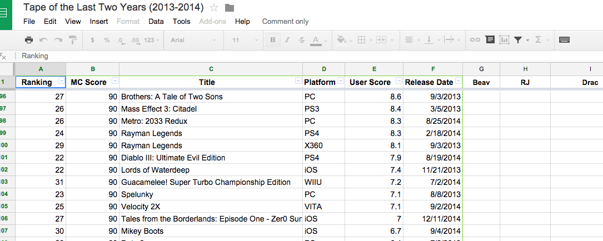Click the Filter funnel icon

pyautogui.click(x=519, y=40)
